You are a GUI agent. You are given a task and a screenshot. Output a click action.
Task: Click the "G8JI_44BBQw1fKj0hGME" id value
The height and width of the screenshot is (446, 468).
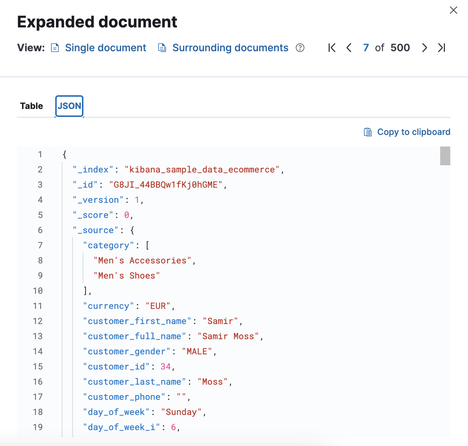(166, 185)
